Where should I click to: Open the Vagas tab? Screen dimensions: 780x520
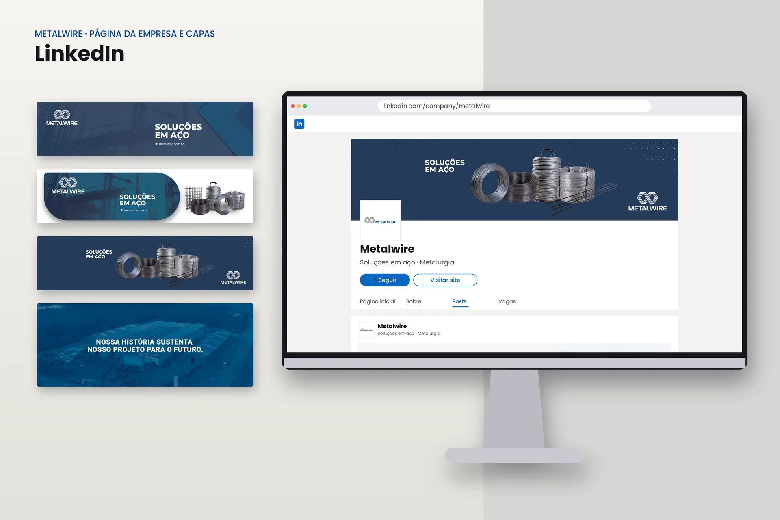507,301
